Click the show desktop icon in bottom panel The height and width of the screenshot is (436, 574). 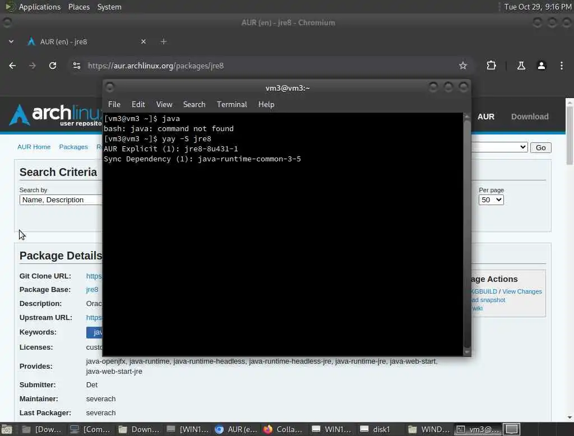(x=7, y=429)
